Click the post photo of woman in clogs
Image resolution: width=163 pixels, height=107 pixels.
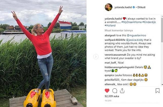(43, 54)
